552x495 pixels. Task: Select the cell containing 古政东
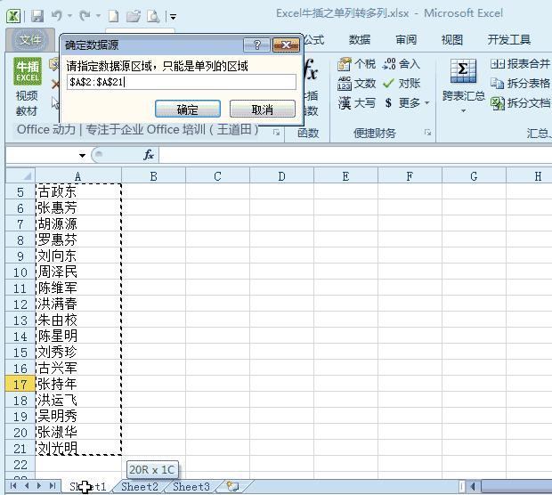coord(78,192)
